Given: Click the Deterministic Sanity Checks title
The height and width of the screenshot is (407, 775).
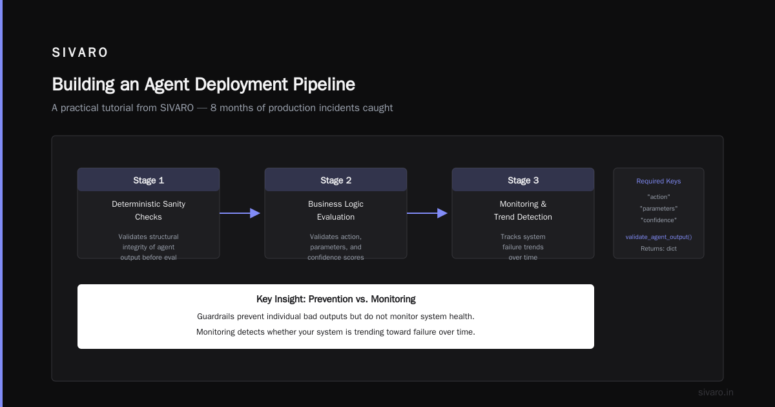Looking at the screenshot, I should [x=149, y=211].
